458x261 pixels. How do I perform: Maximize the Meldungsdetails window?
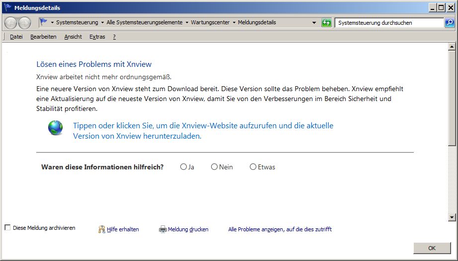441,7
